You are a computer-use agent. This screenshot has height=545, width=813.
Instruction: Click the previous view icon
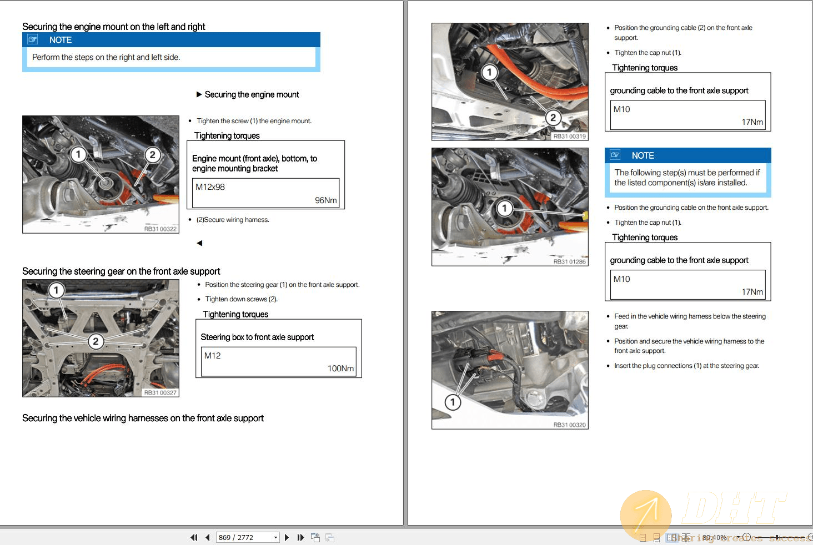click(315, 537)
